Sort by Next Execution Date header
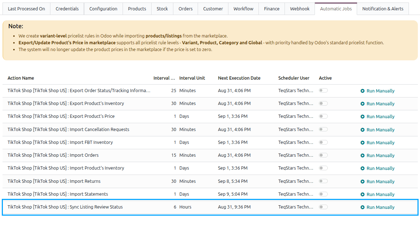 click(239, 78)
